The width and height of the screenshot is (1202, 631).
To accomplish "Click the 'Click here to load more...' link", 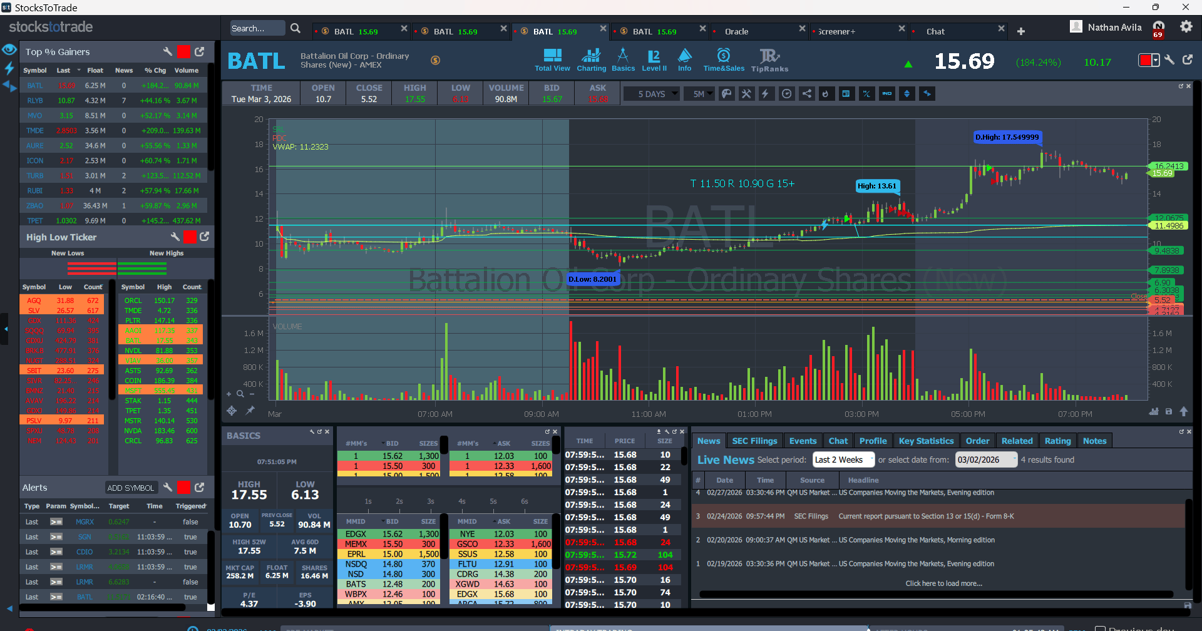I will [943, 583].
